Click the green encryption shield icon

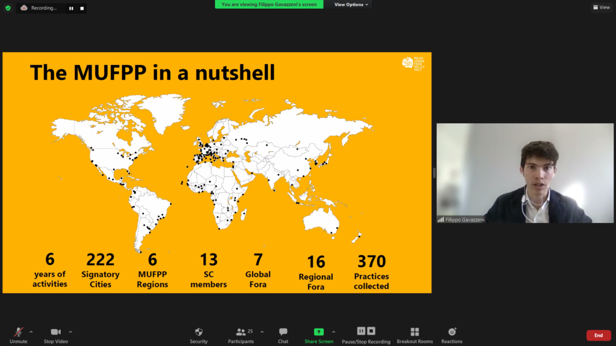[8, 8]
